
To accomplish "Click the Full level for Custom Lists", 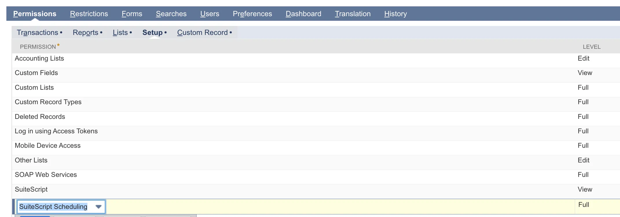I will click(x=583, y=87).
